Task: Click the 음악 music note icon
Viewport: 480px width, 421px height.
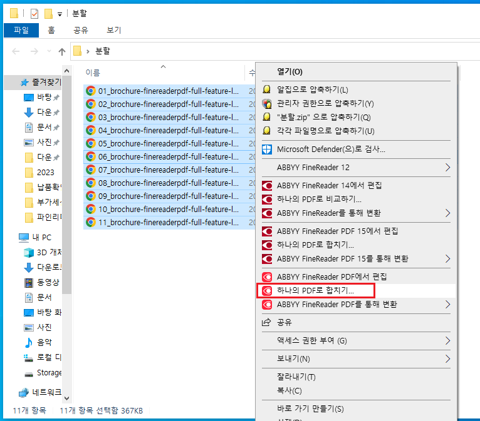Action: point(29,342)
